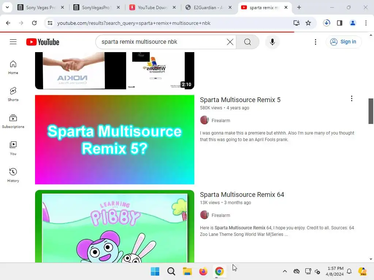The height and width of the screenshot is (280, 374).
Task: Switch to Sony Vegas Pro tab
Action: [x=41, y=7]
